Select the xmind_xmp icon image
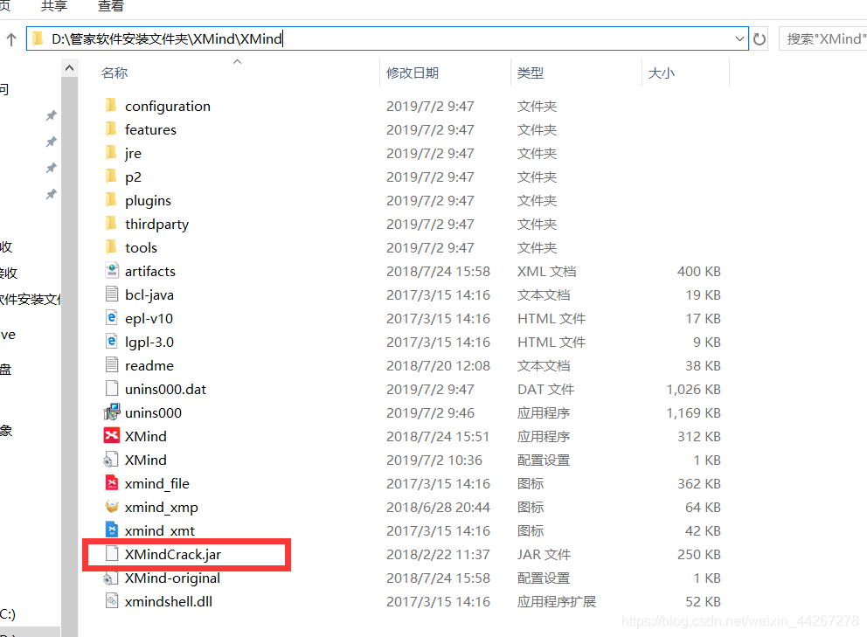867x637 pixels. 112,507
